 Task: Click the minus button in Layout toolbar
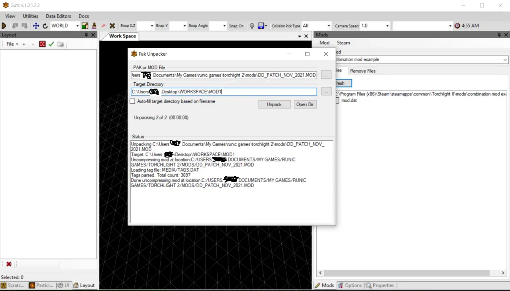click(33, 44)
